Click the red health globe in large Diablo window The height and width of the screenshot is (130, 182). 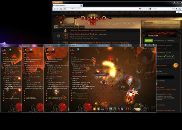88,107
